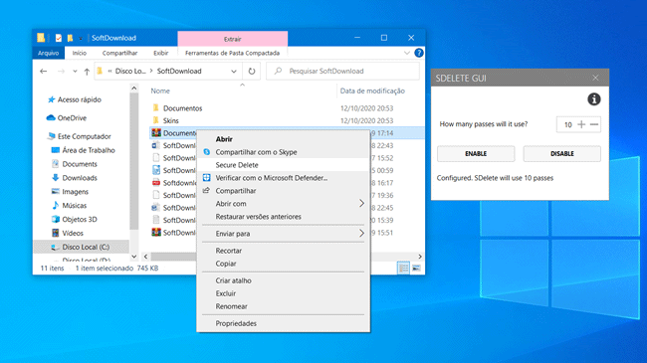Click the Extrair contextual tab
The height and width of the screenshot is (363, 647).
point(232,39)
